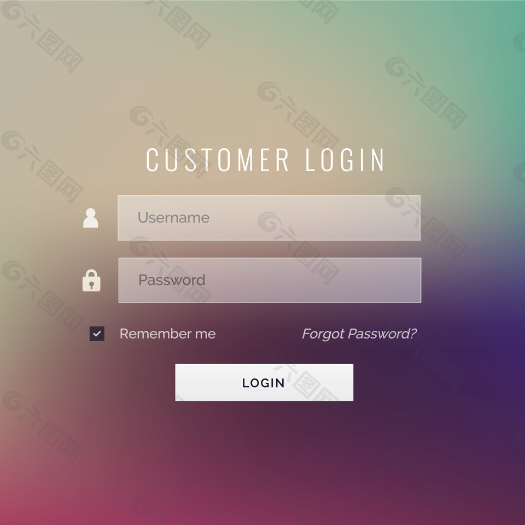Image resolution: width=525 pixels, height=525 pixels.
Task: Click the empty right side of the Username box
Action: [x=352, y=218]
